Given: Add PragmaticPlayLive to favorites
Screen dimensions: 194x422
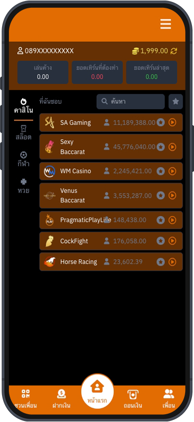Looking at the screenshot, I should [161, 220].
